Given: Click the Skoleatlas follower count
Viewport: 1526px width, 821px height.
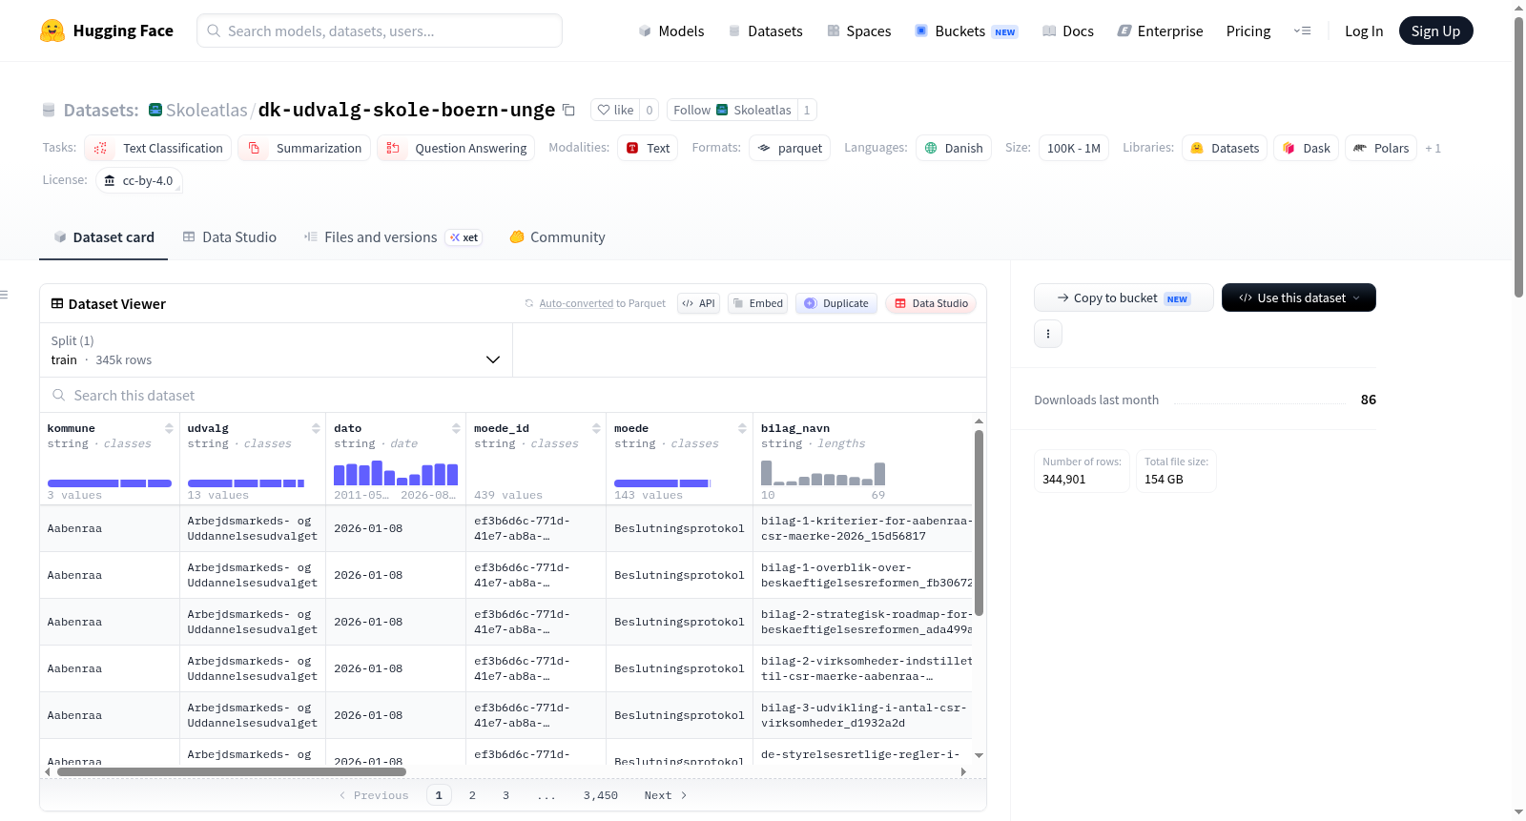Looking at the screenshot, I should pyautogui.click(x=807, y=110).
